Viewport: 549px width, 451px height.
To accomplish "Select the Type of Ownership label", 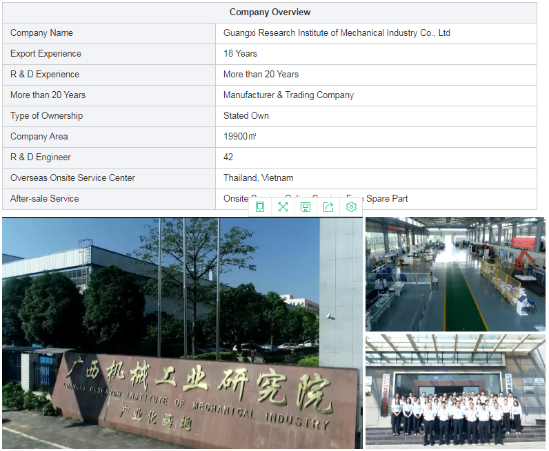I will 47,116.
